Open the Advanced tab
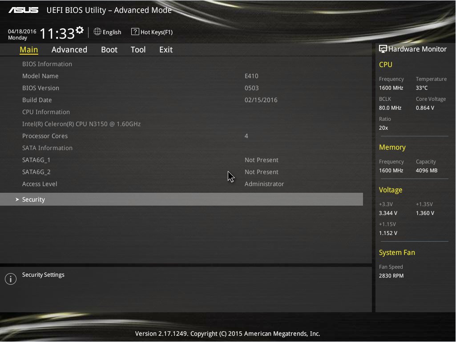 pos(69,50)
